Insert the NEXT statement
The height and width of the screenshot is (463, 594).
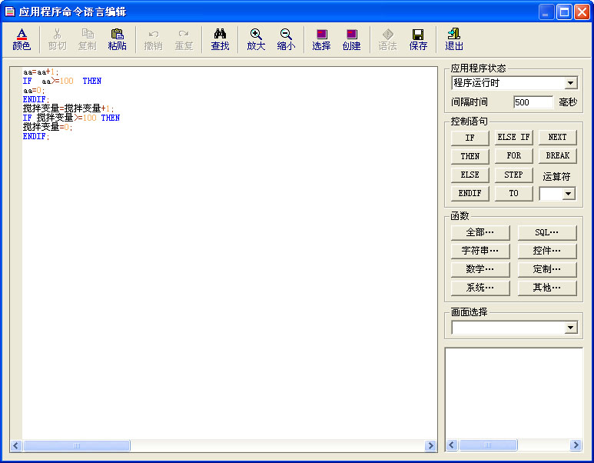(x=558, y=137)
